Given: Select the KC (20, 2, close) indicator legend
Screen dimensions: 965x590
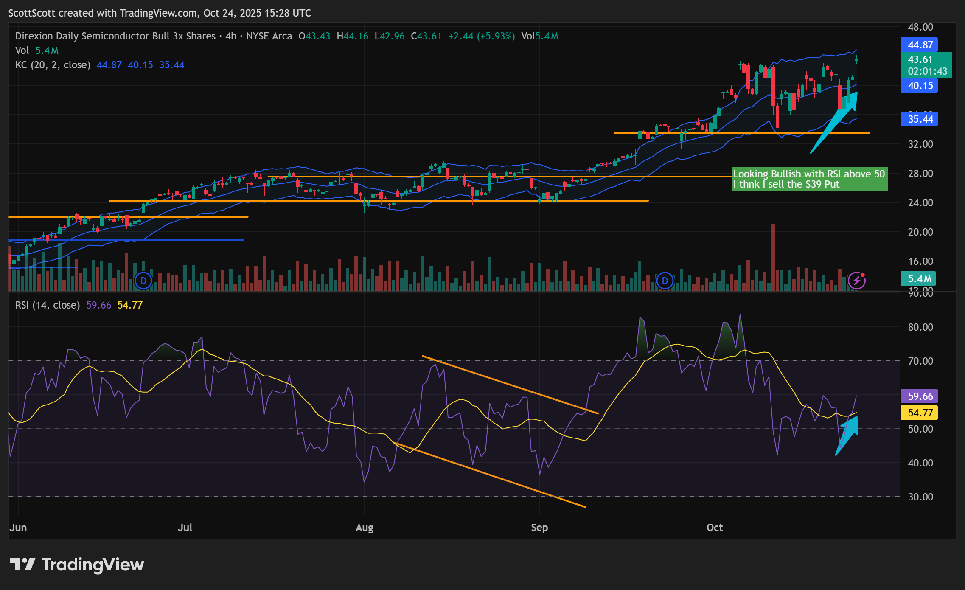Looking at the screenshot, I should point(53,65).
